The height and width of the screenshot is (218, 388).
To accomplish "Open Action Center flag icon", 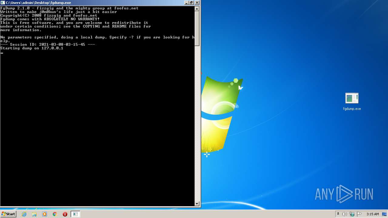I will point(359,214).
